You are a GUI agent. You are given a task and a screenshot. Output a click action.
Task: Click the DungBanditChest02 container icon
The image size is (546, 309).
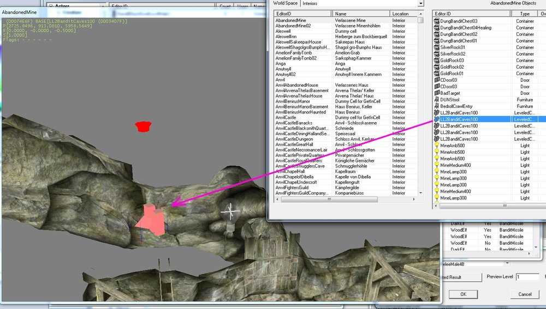pos(437,34)
